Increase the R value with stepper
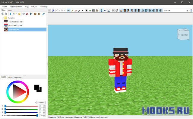 click(44, 105)
